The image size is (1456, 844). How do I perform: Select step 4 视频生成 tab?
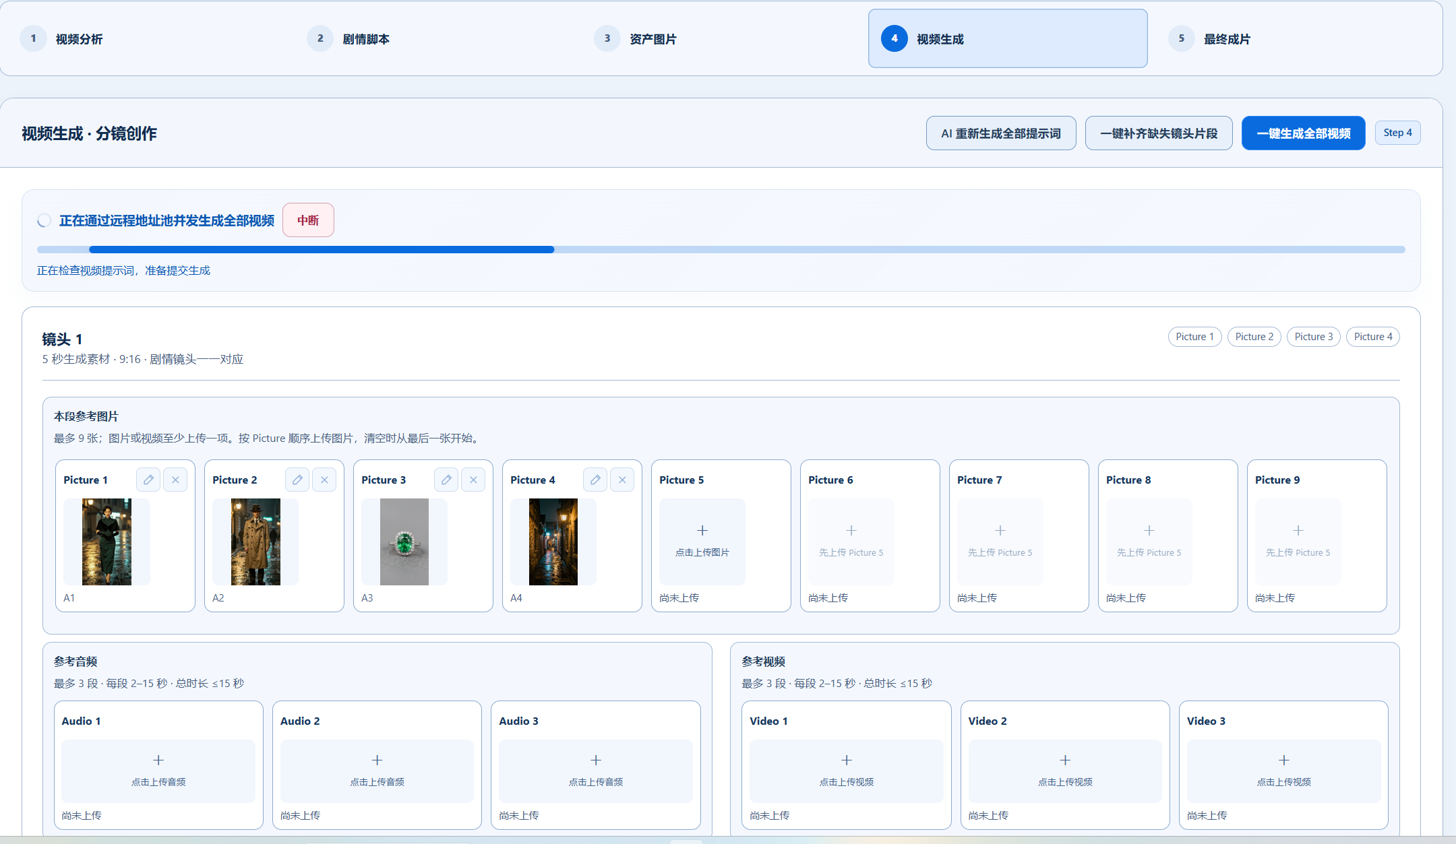pos(1008,38)
